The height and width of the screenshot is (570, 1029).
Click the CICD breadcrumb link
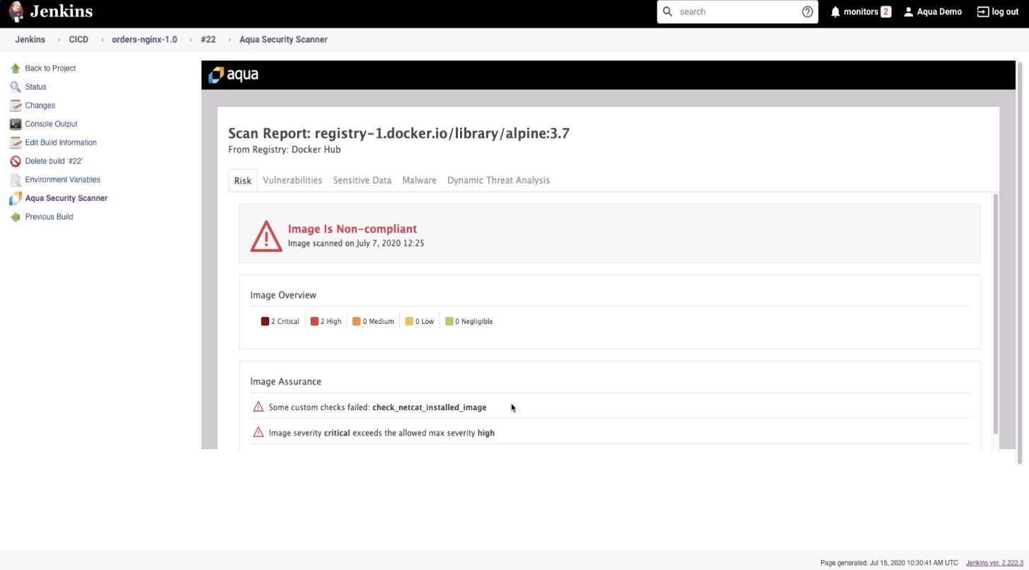coord(79,40)
